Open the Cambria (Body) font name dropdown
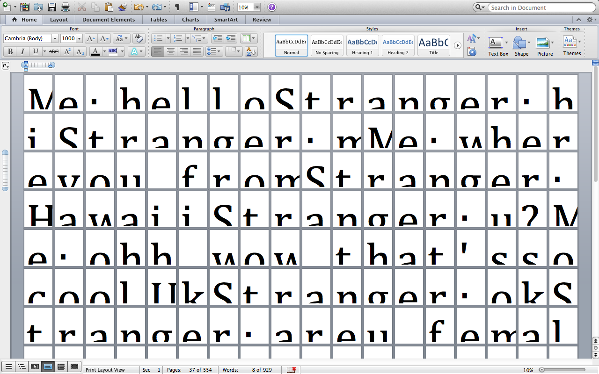 55,39
